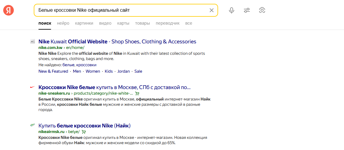Screen dimensions: 344x150
Task: Click the Yandex logo icon
Action: click(9, 11)
